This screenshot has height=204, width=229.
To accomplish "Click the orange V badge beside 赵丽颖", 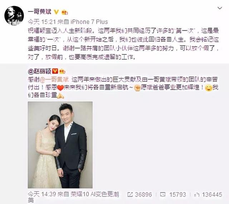I will pyautogui.click(x=55, y=71).
